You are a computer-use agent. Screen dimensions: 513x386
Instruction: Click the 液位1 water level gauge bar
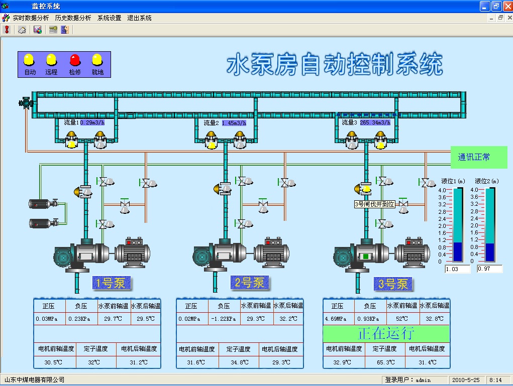point(458,225)
